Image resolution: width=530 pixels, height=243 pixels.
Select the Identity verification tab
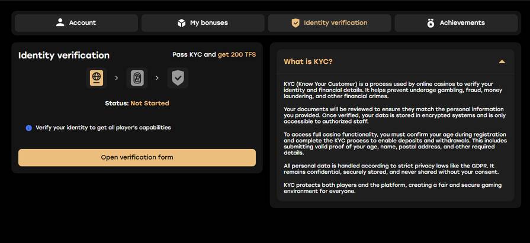pos(329,23)
